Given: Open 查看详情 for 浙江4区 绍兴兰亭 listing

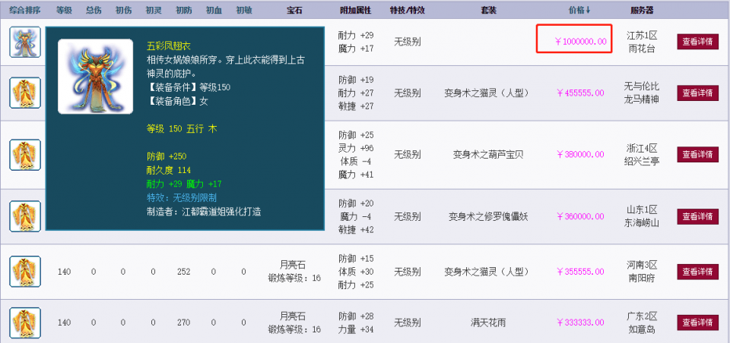Looking at the screenshot, I should pos(697,154).
